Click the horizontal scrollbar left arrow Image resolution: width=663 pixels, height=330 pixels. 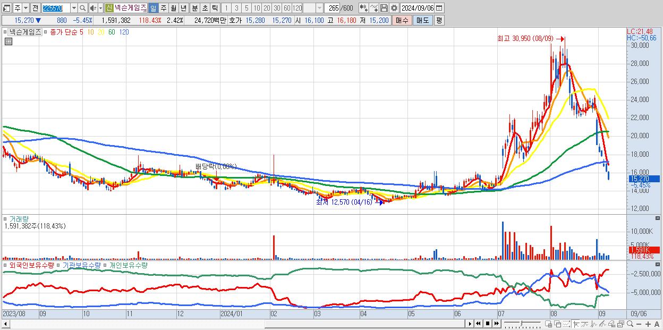(6, 324)
